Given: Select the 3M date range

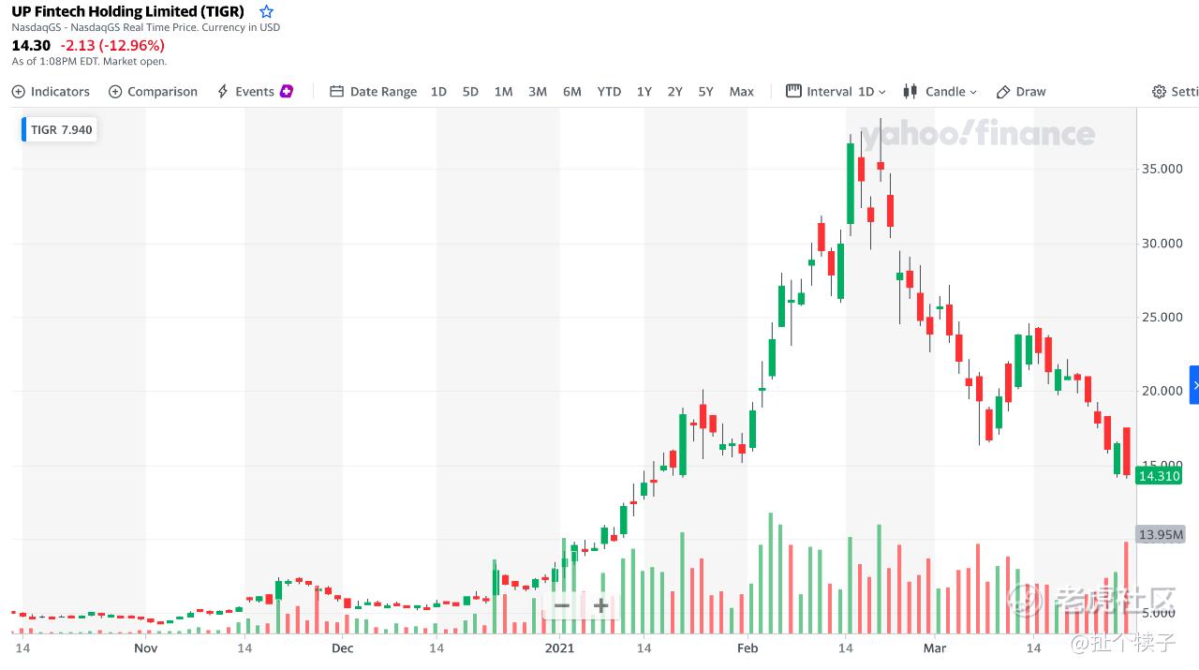Looking at the screenshot, I should coord(538,91).
